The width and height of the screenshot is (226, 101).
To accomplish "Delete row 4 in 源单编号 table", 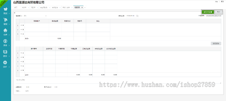I will (23, 66).
